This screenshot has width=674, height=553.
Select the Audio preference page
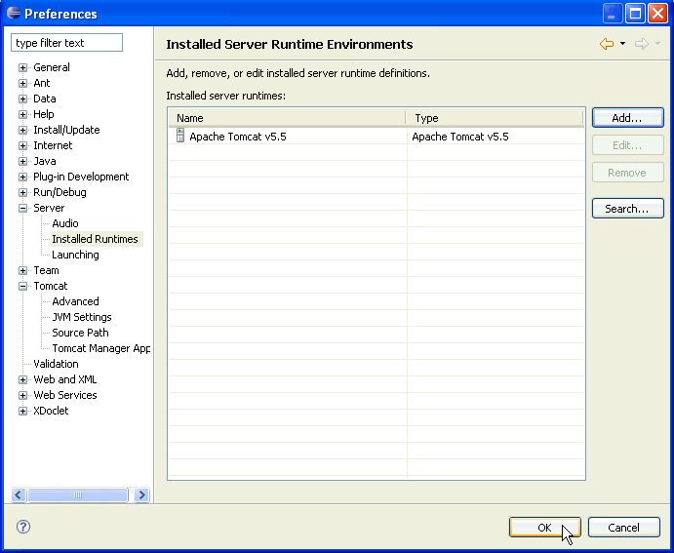tap(65, 223)
